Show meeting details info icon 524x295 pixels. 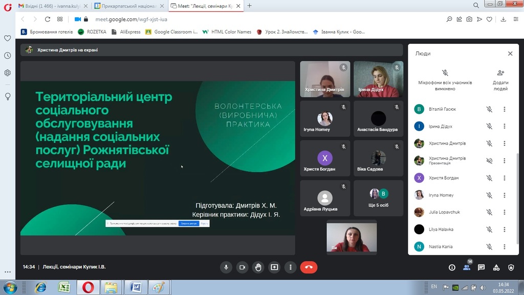click(452, 267)
